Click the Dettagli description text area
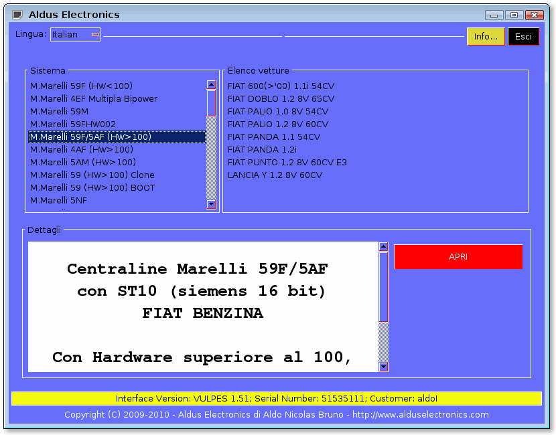This screenshot has width=556, height=435. [x=203, y=307]
